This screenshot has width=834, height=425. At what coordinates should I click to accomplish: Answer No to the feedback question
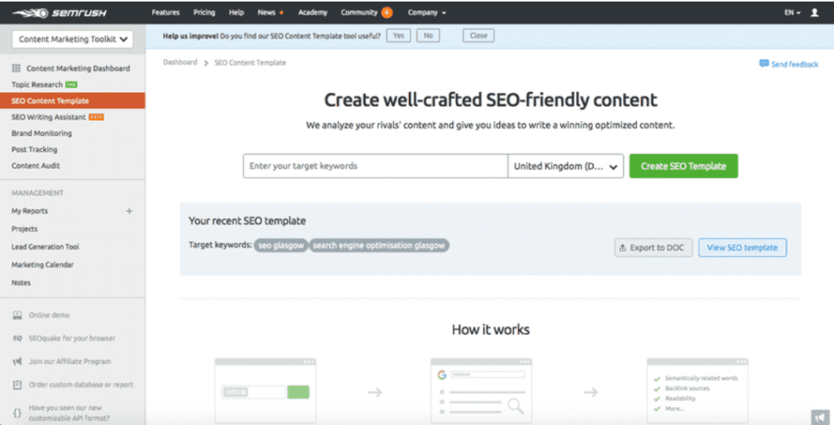click(428, 36)
